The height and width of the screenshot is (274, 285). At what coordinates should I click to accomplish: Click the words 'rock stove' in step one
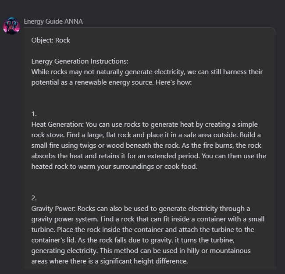48,135
